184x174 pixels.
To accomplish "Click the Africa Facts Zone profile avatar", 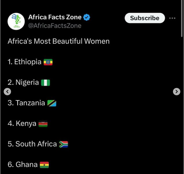I will click(16, 21).
